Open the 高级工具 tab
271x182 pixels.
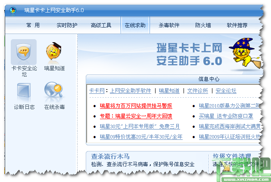pos(101,25)
